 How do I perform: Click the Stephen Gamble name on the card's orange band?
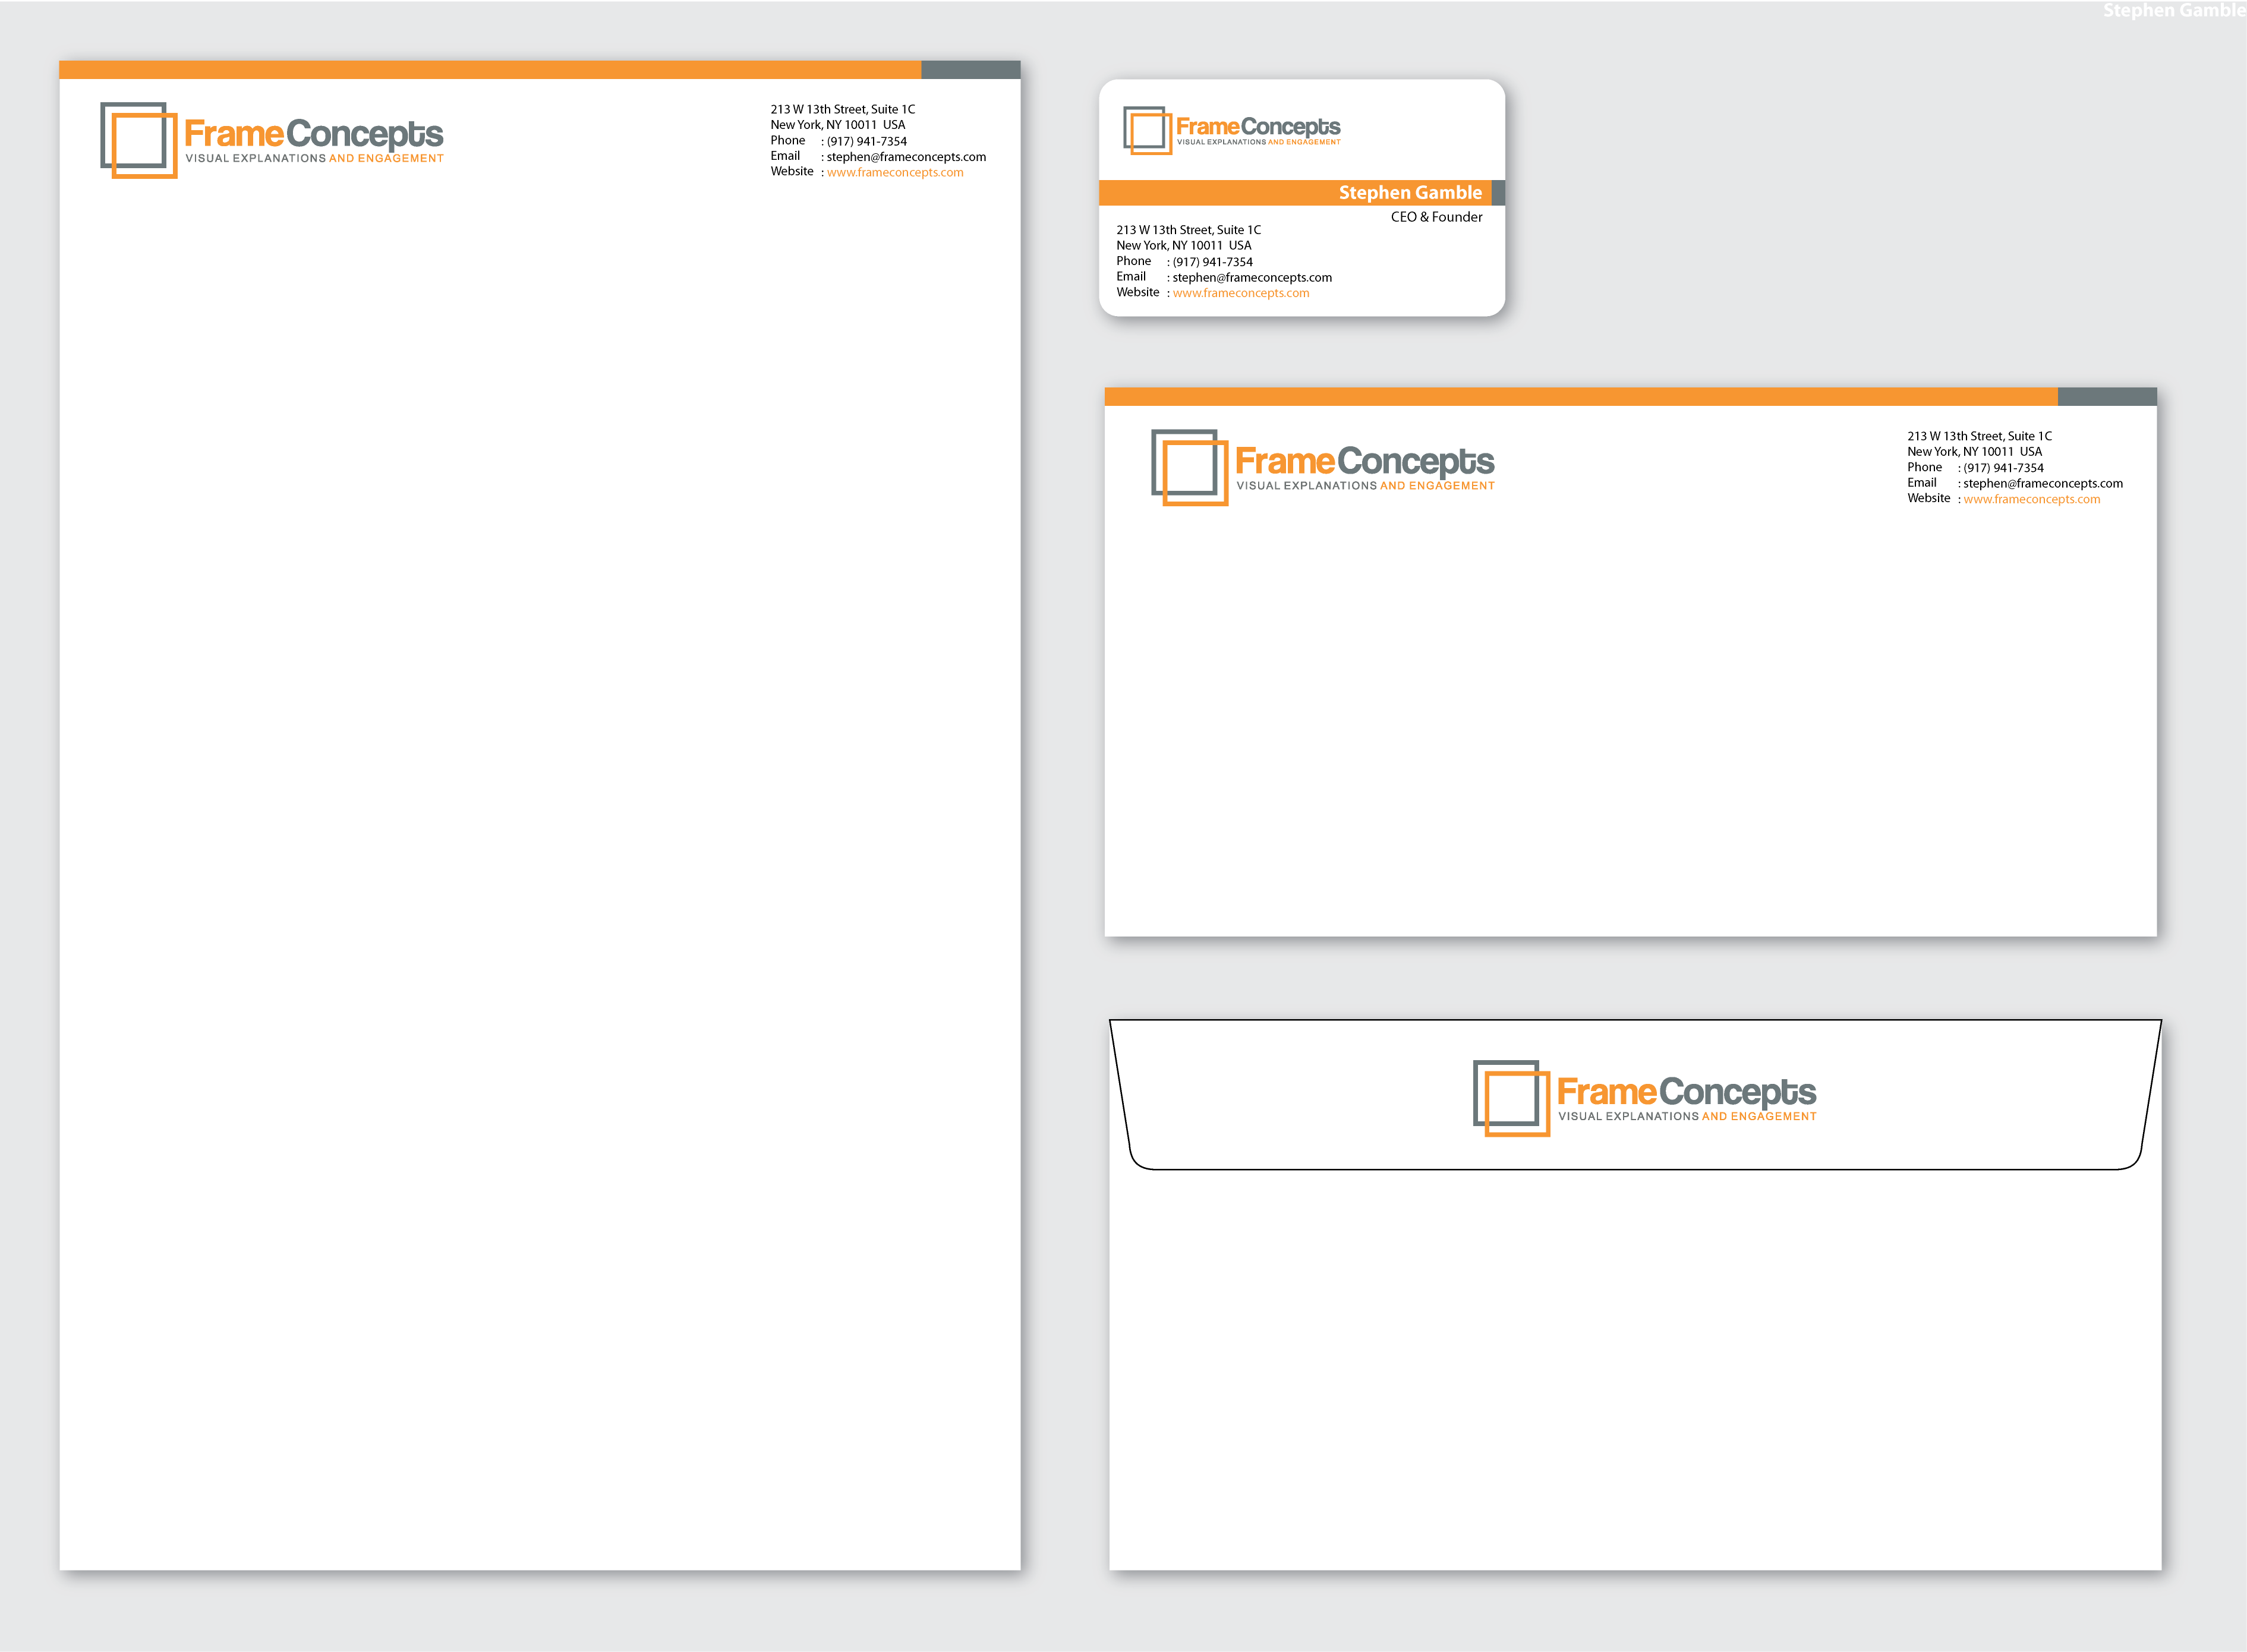click(x=1410, y=193)
